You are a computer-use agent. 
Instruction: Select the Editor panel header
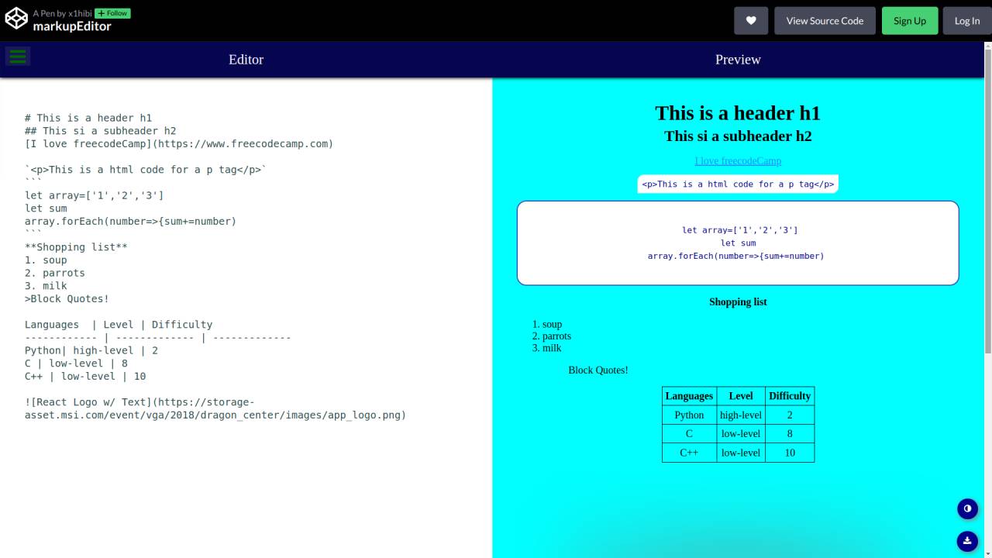coord(246,60)
